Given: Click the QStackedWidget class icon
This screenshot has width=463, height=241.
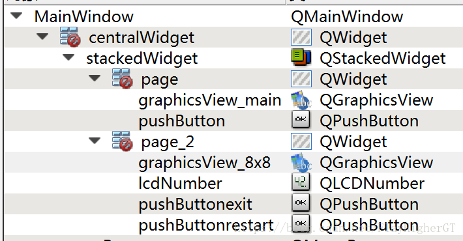Looking at the screenshot, I should click(301, 58).
